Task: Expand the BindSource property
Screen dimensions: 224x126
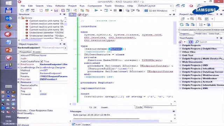Action: pyautogui.click(x=19, y=64)
